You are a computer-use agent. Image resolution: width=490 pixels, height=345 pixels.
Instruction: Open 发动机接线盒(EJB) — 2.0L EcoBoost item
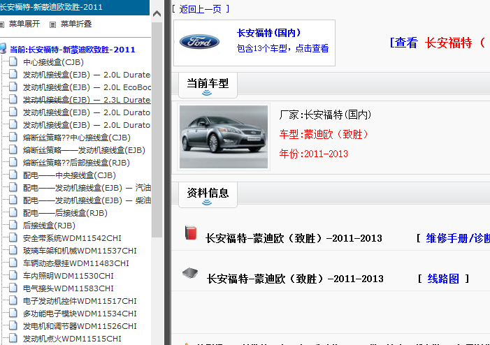tap(87, 87)
